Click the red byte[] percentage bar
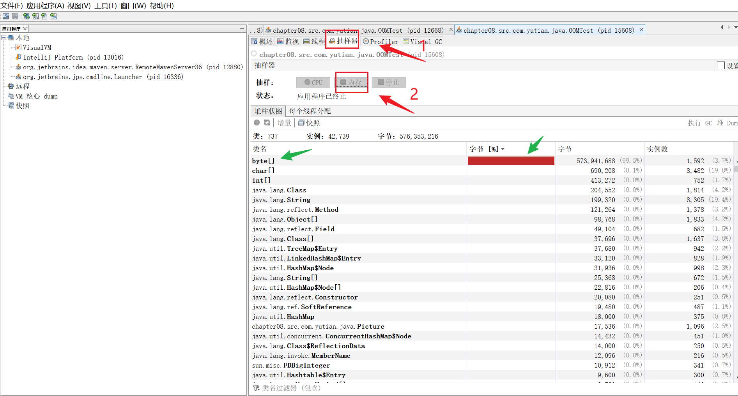The image size is (738, 396). point(511,161)
